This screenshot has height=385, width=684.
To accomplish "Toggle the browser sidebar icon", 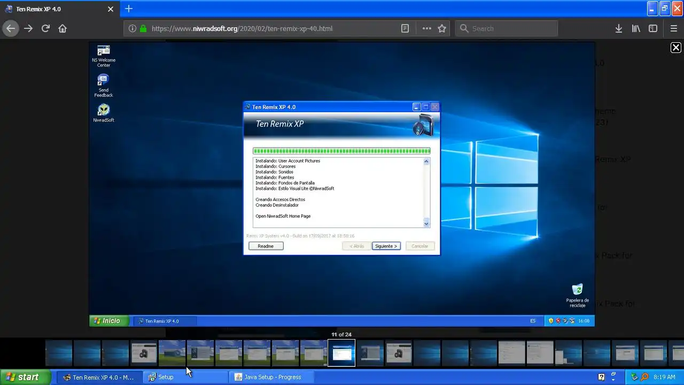I will tap(653, 28).
